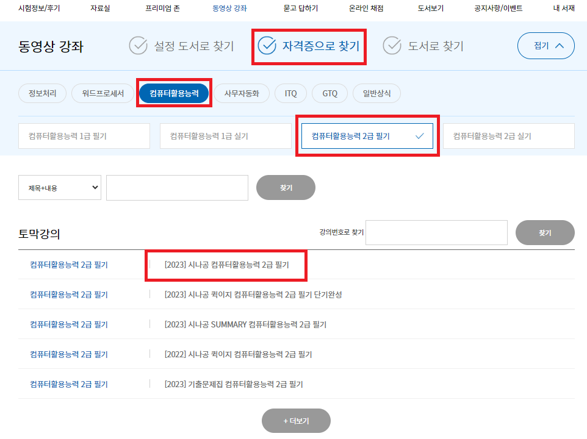Click category label in 단기완성 lecture row
This screenshot has width=587, height=439.
pyautogui.click(x=69, y=294)
